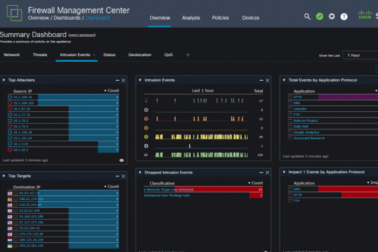Close the Intrusion Events tab with its X
This screenshot has height=252, width=378.
[x=94, y=55]
